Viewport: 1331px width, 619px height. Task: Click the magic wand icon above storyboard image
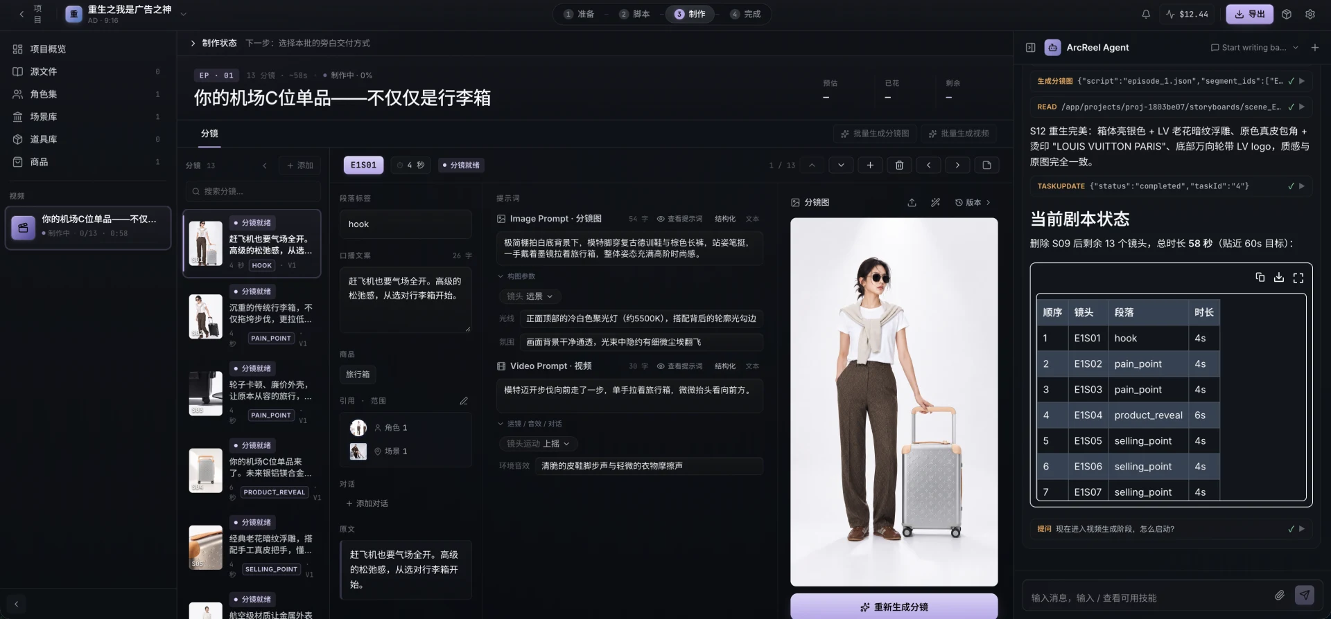coord(935,203)
